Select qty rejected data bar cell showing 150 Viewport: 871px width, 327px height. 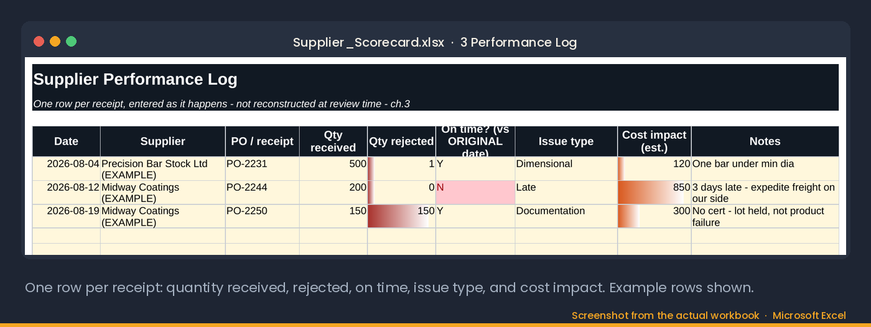click(401, 216)
